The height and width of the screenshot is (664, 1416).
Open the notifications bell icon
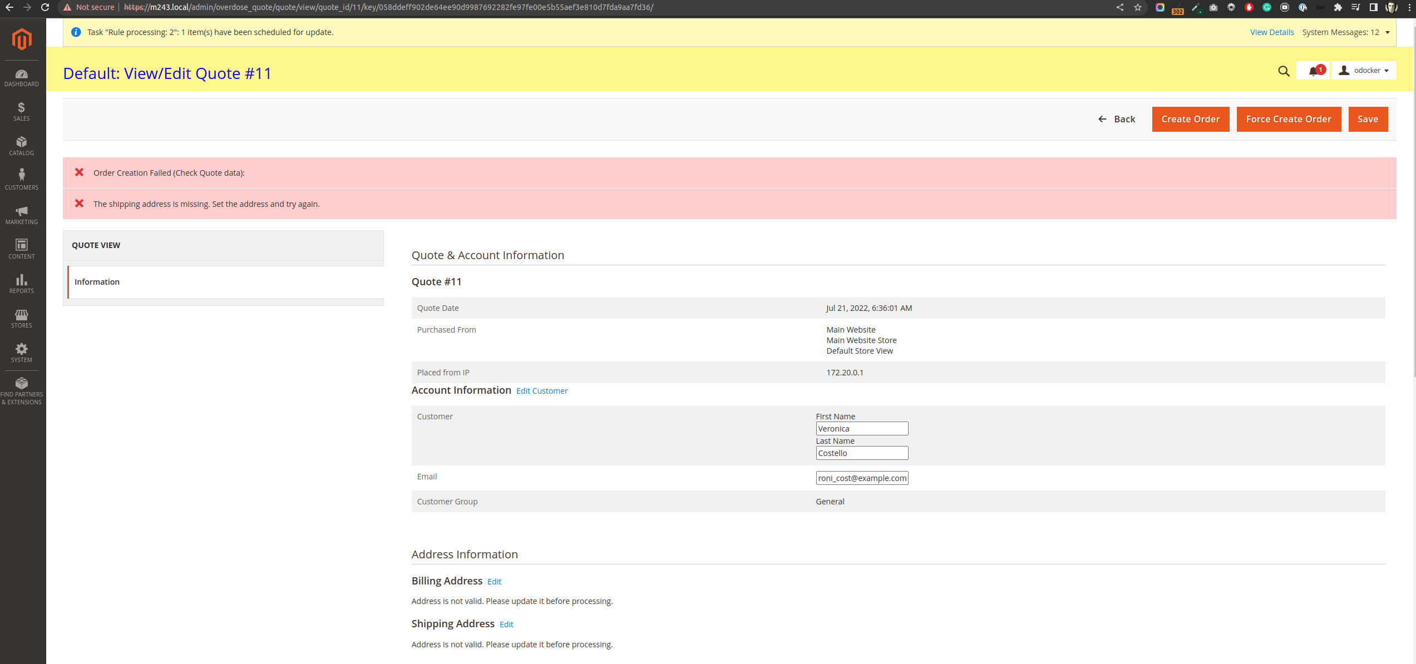click(x=1314, y=71)
